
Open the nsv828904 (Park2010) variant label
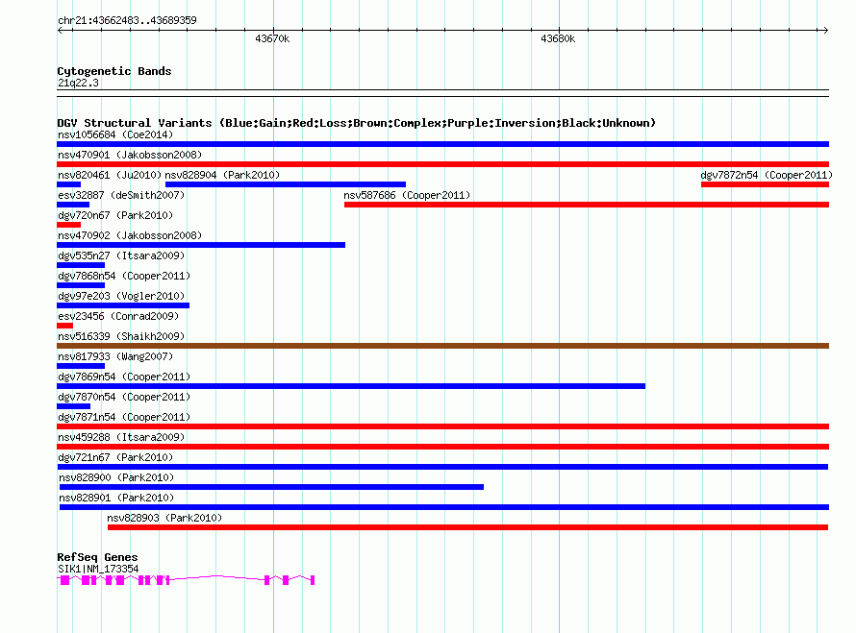pyautogui.click(x=222, y=175)
